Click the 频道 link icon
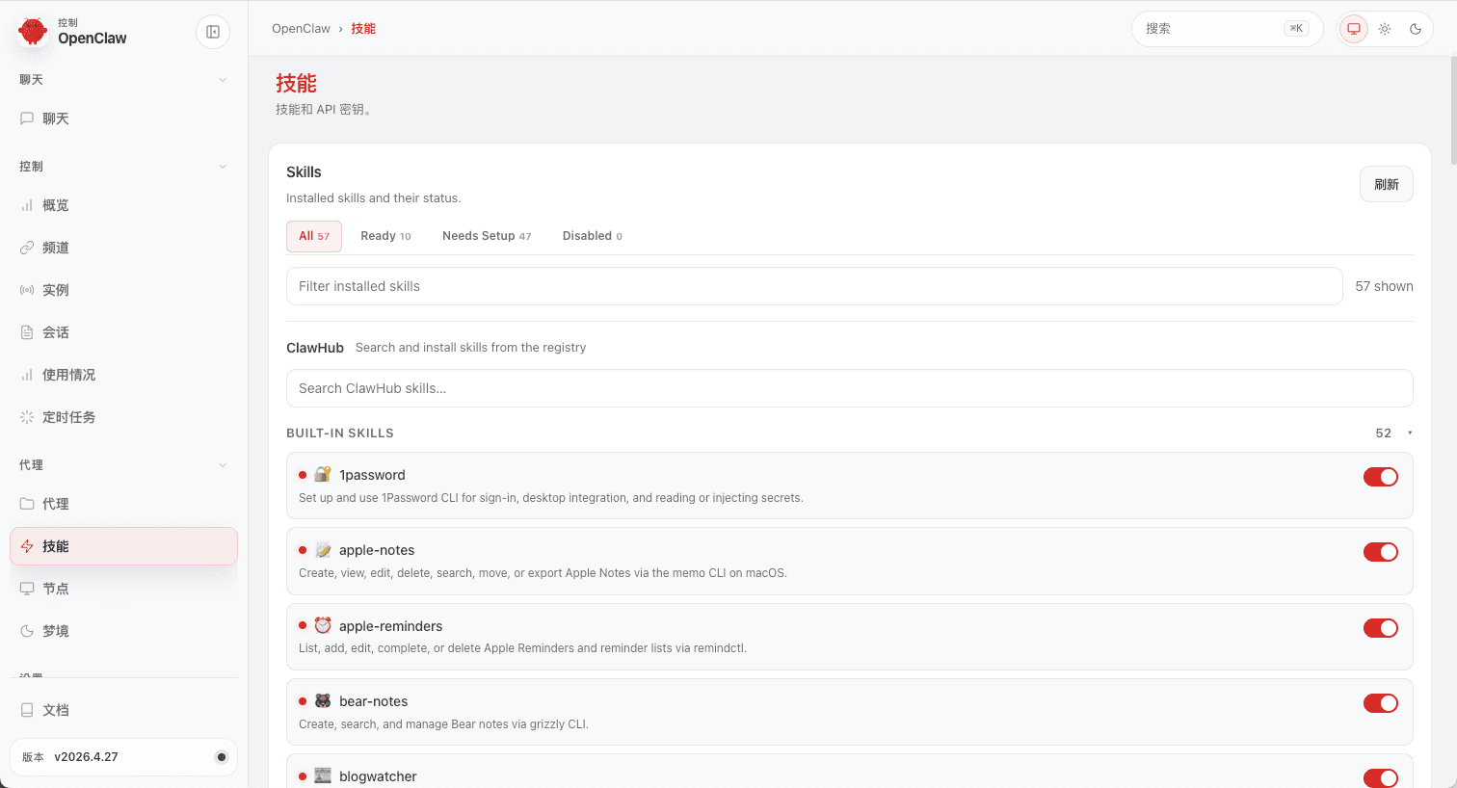The width and height of the screenshot is (1457, 788). coord(27,248)
